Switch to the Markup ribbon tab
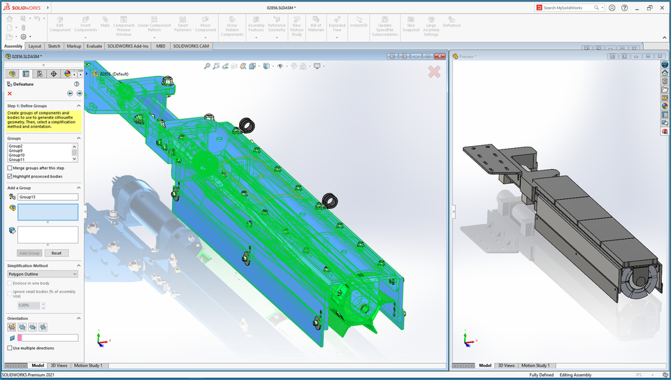Screen dimensions: 671x380 (73, 46)
